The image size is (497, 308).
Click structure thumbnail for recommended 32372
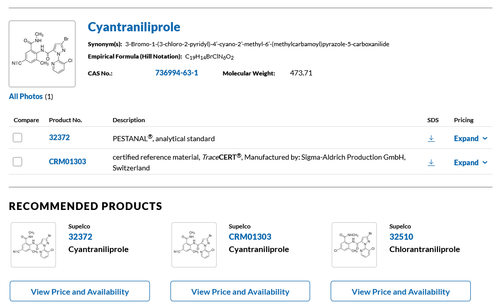(33, 245)
